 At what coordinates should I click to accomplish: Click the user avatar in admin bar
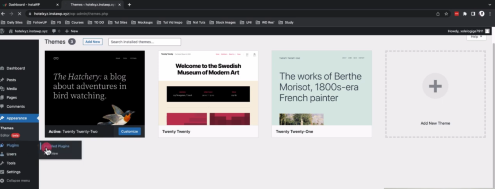pos(487,31)
